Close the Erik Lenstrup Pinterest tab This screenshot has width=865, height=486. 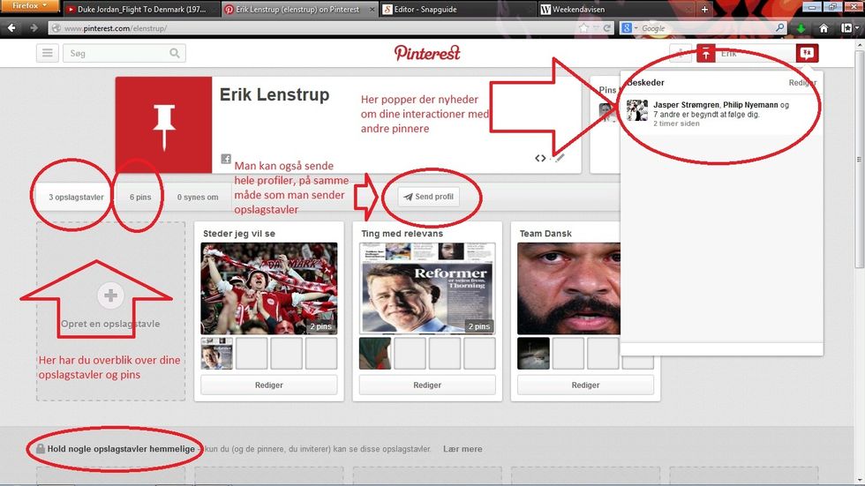372,10
